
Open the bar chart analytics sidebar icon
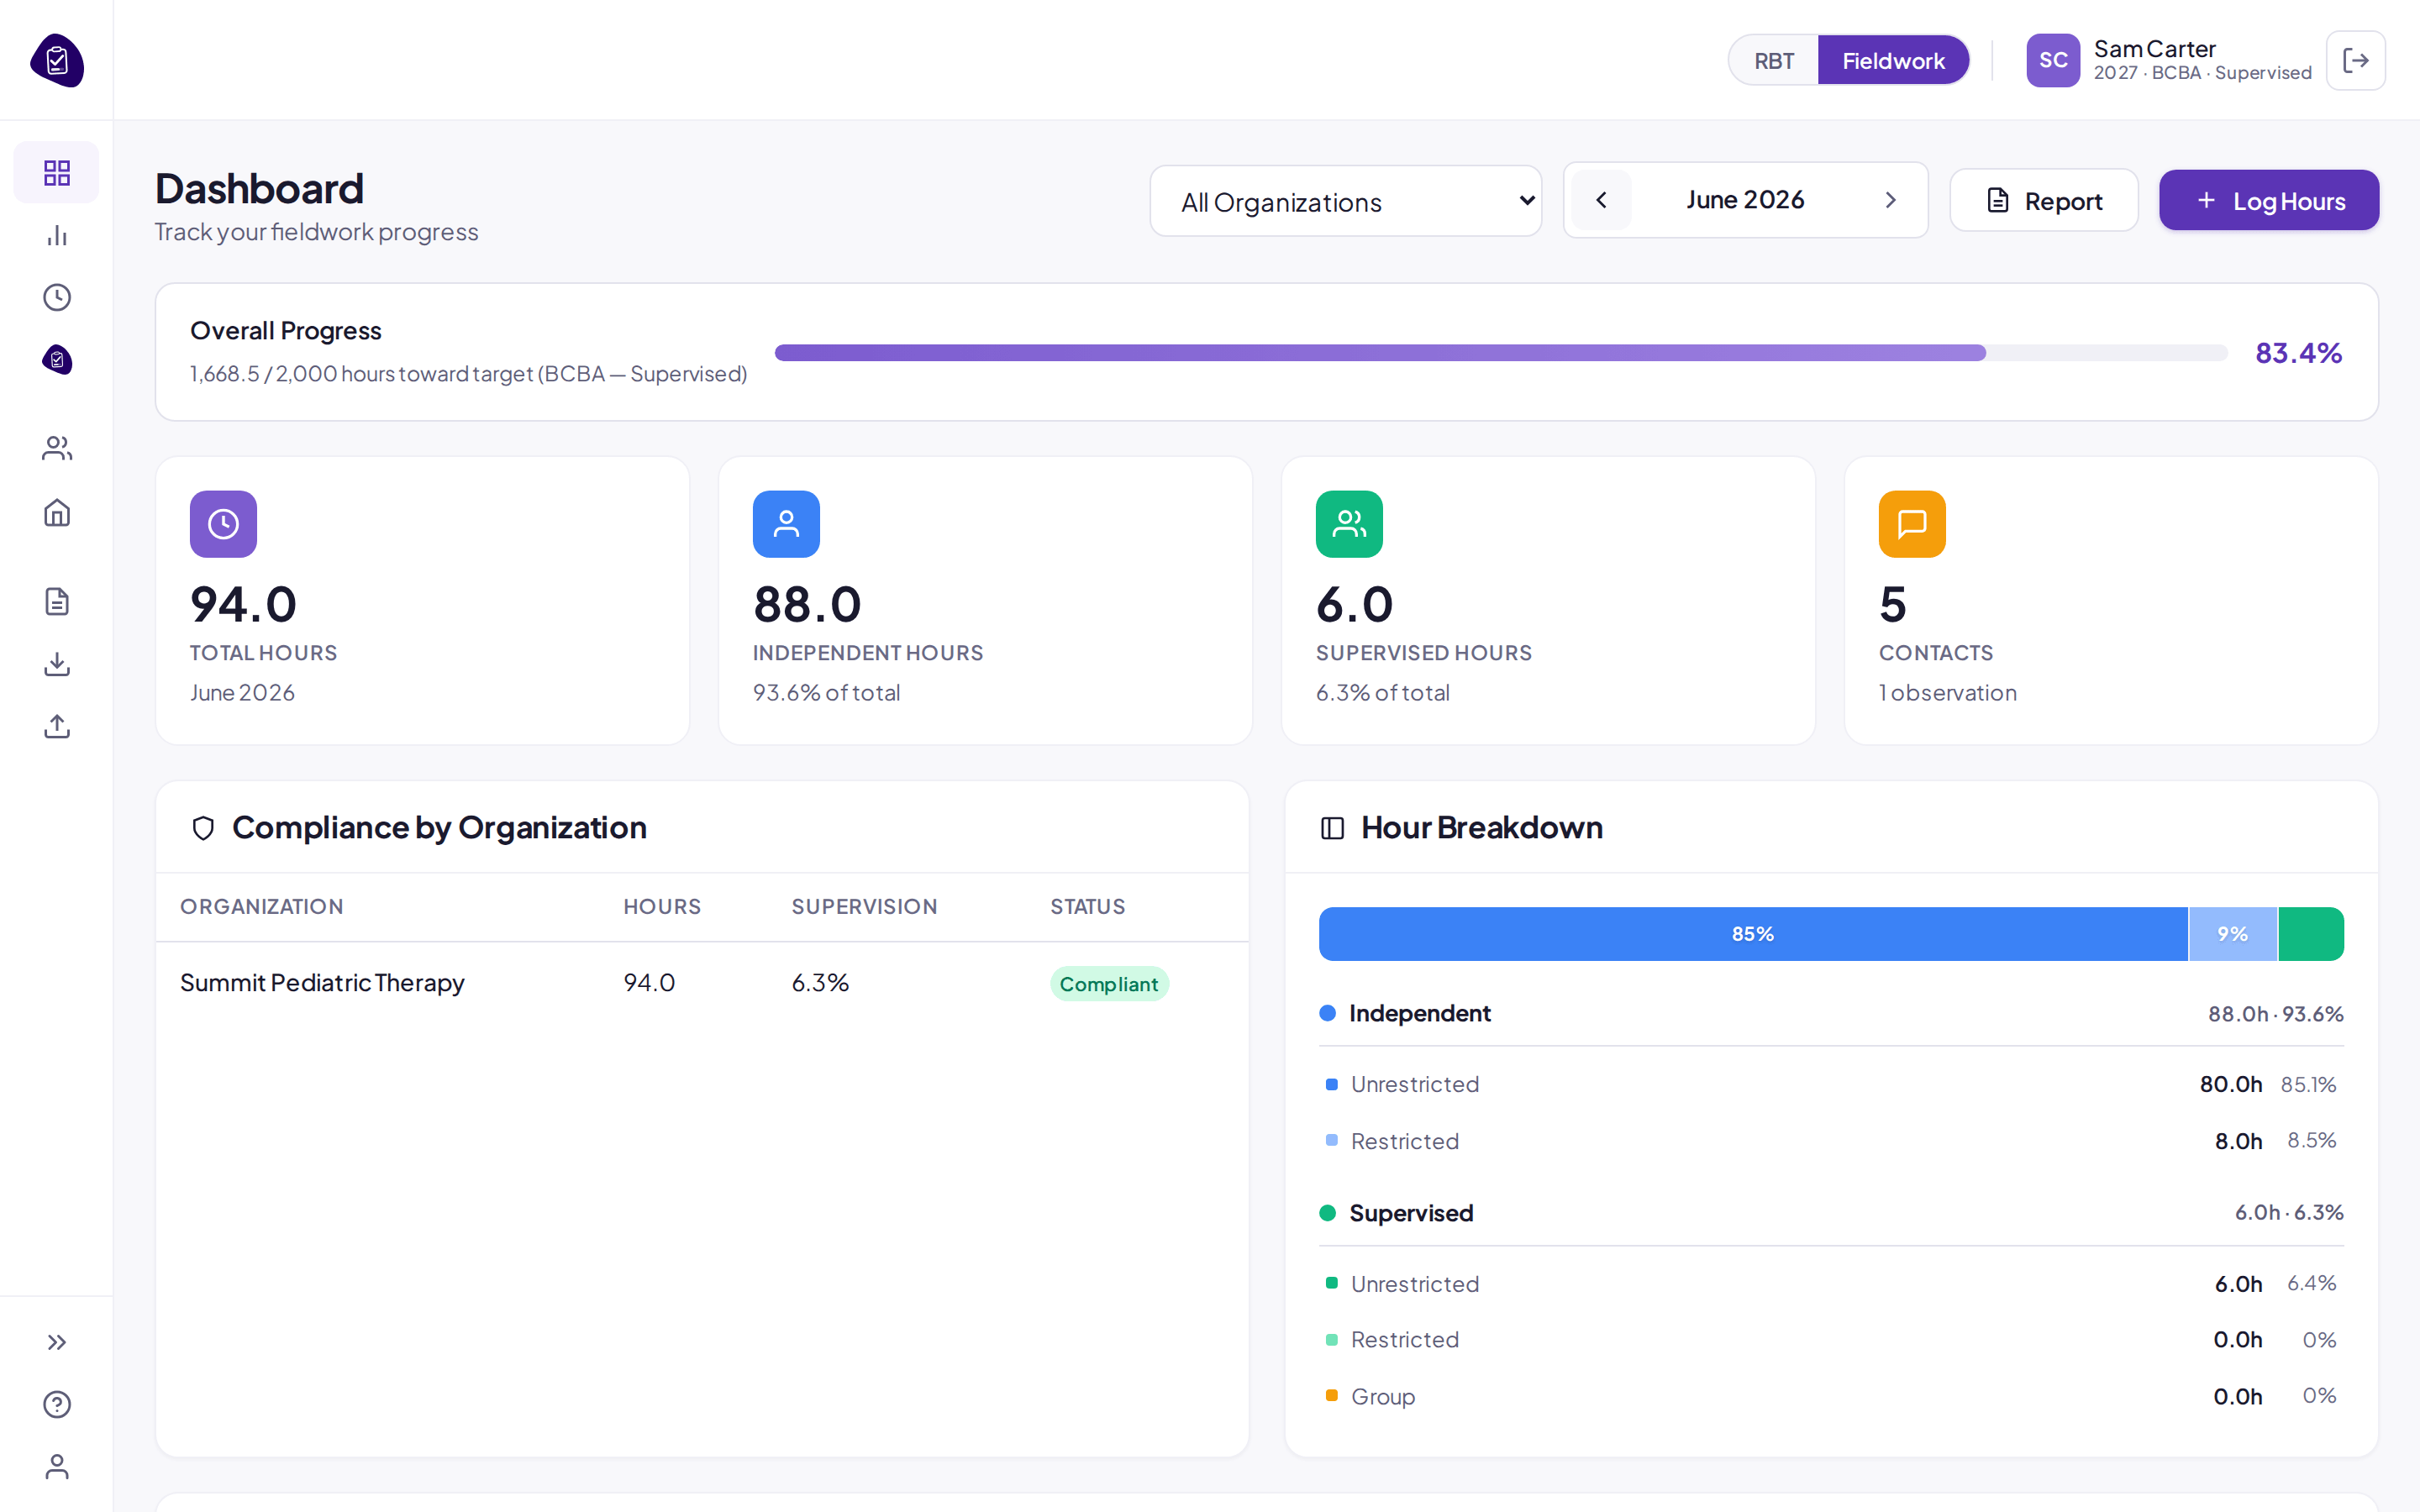pos(57,235)
